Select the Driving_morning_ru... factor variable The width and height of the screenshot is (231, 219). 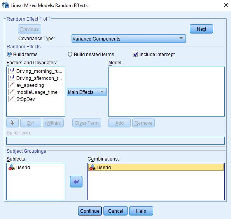click(35, 71)
